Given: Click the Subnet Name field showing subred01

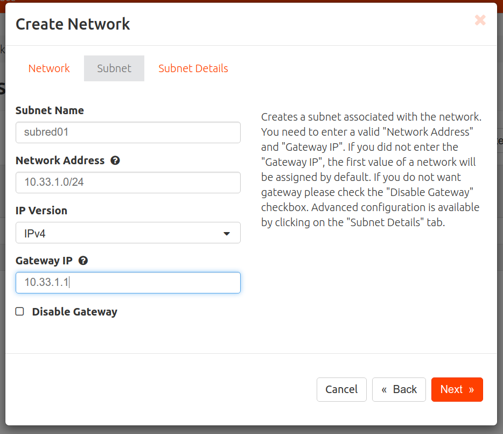Looking at the screenshot, I should (128, 132).
